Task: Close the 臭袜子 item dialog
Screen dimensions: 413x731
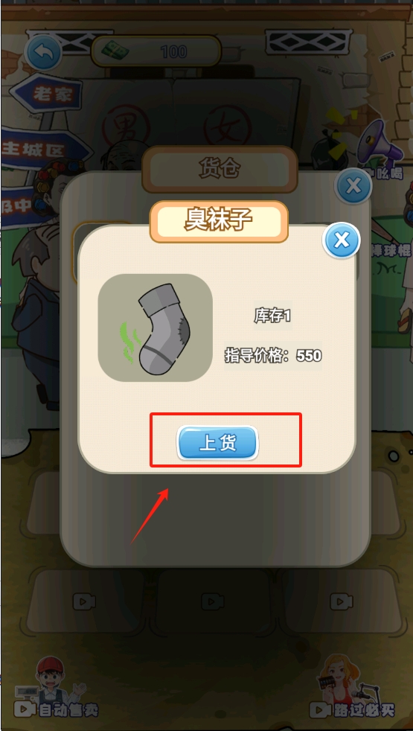Action: tap(342, 240)
